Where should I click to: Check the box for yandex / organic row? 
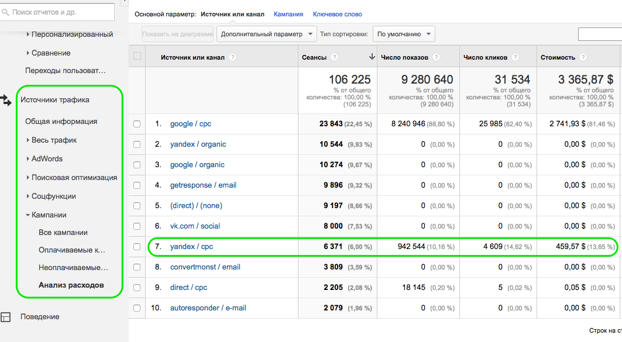(x=137, y=144)
